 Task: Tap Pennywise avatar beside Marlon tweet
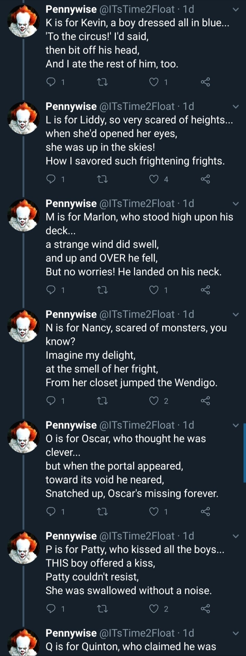24,215
